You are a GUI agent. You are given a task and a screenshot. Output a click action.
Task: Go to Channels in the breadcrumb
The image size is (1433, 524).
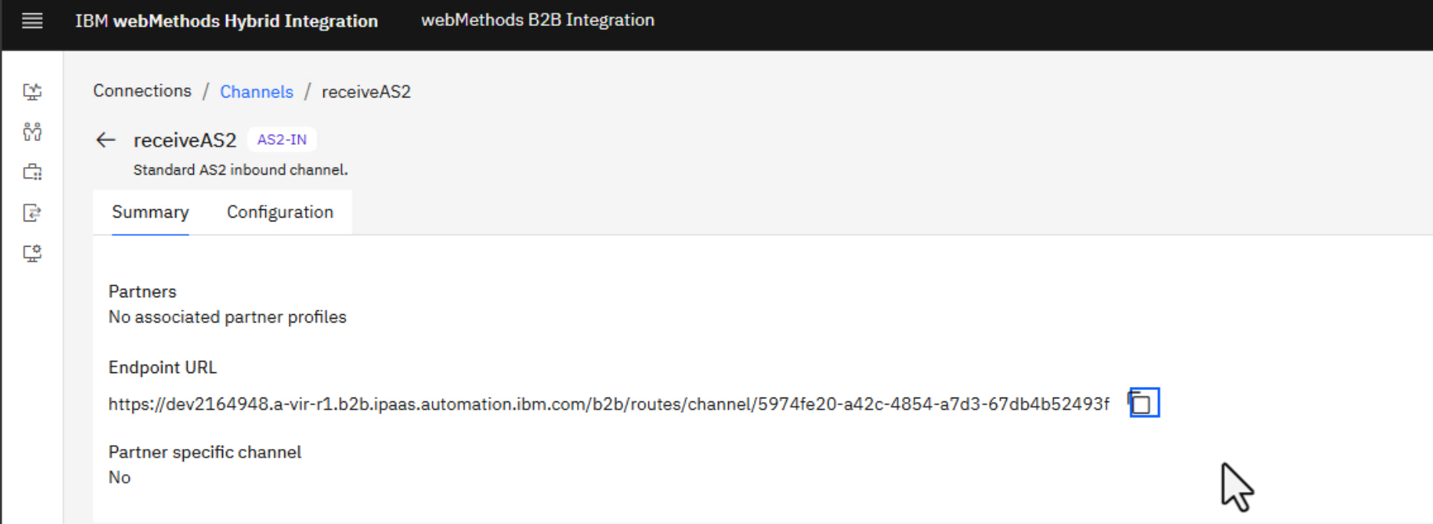(256, 92)
